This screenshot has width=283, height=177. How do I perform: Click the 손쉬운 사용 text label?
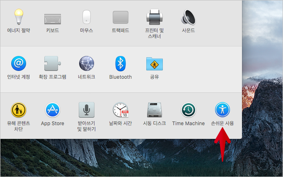click(223, 124)
